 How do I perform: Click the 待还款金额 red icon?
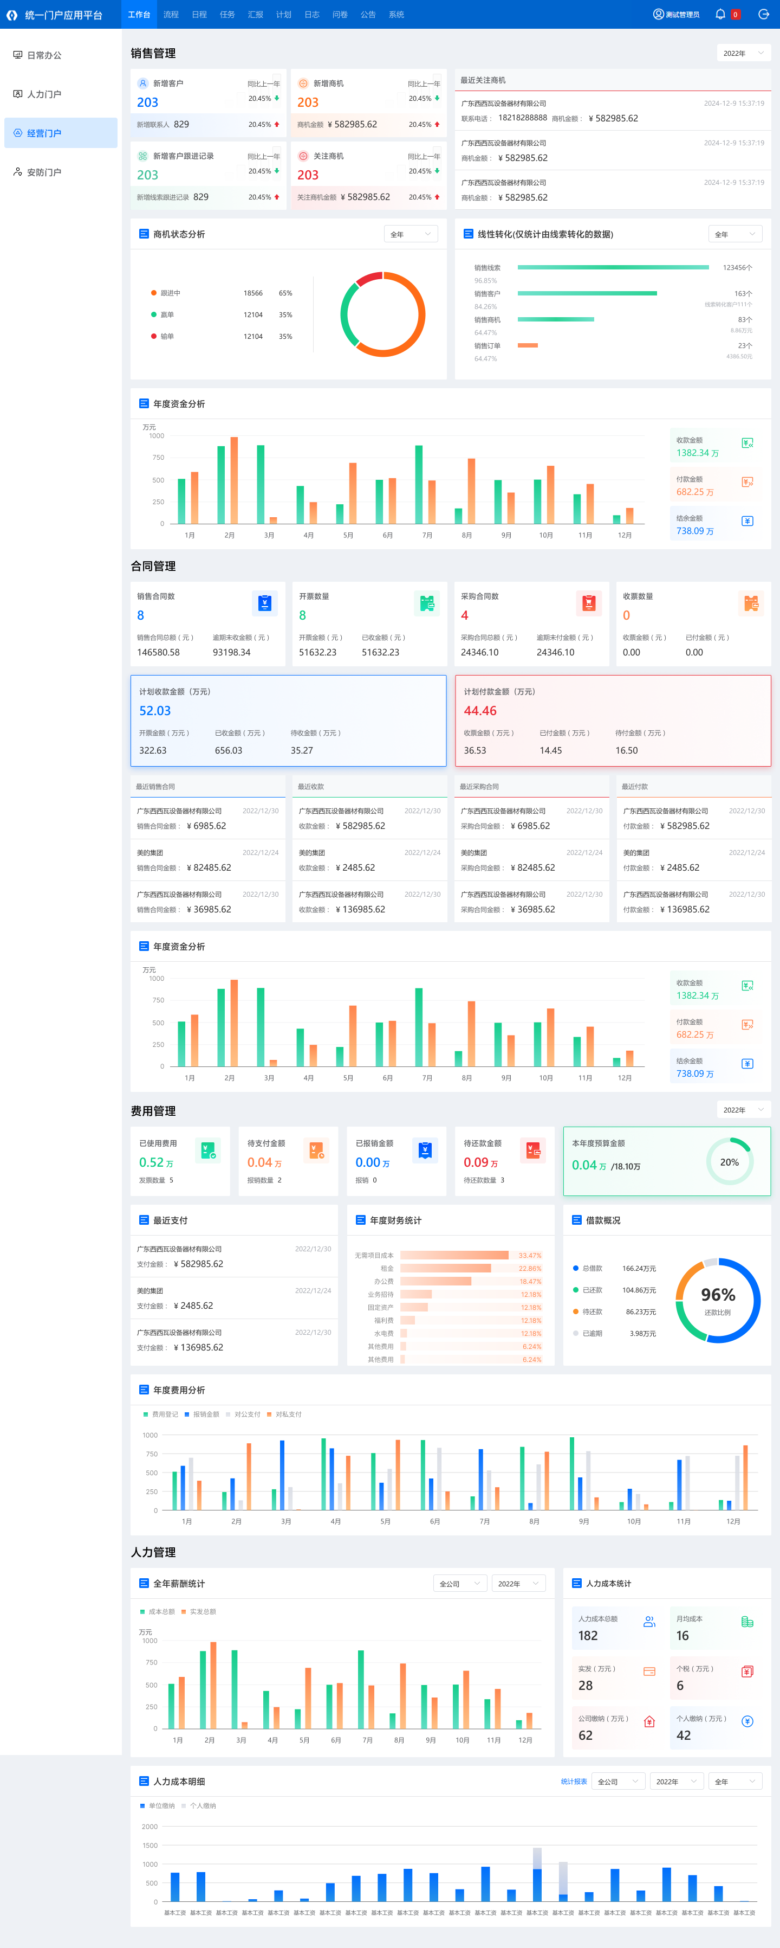[533, 1150]
